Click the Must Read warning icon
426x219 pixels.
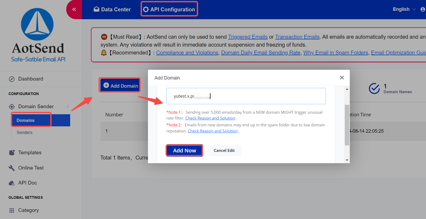coord(104,37)
